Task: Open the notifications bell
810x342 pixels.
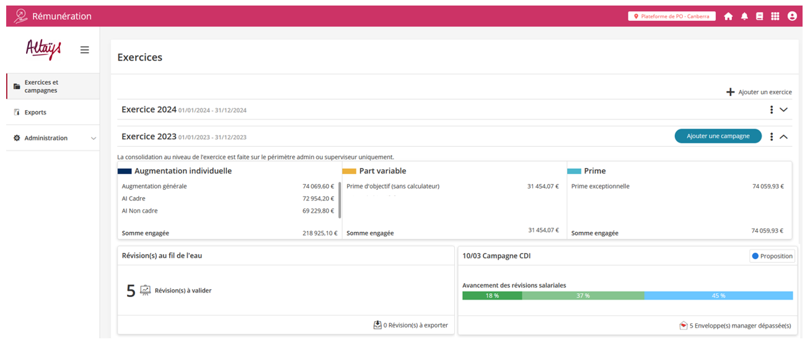Action: (744, 17)
